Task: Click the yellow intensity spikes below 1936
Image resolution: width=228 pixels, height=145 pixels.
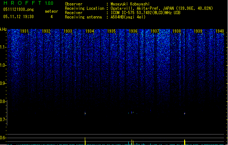Action: [132, 142]
